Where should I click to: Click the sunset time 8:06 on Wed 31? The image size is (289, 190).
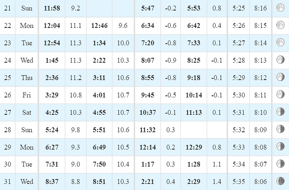click(x=260, y=182)
